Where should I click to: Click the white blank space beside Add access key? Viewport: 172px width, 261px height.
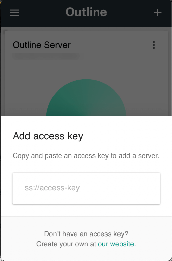126,136
